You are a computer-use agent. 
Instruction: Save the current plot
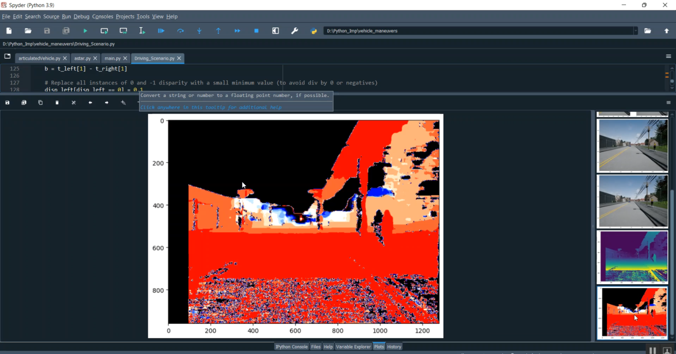point(7,102)
